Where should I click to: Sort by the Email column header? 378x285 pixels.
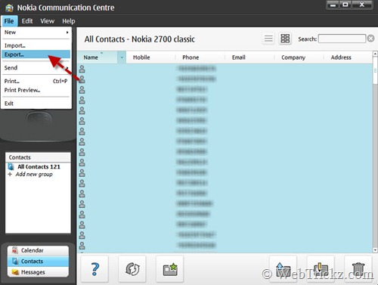[249, 57]
